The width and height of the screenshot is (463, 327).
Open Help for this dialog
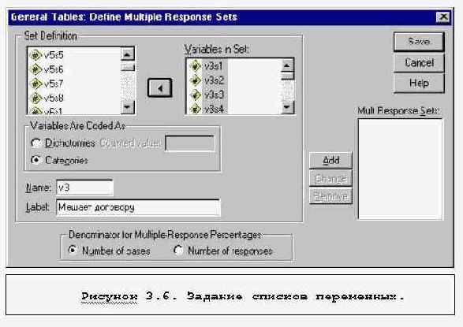pyautogui.click(x=419, y=84)
